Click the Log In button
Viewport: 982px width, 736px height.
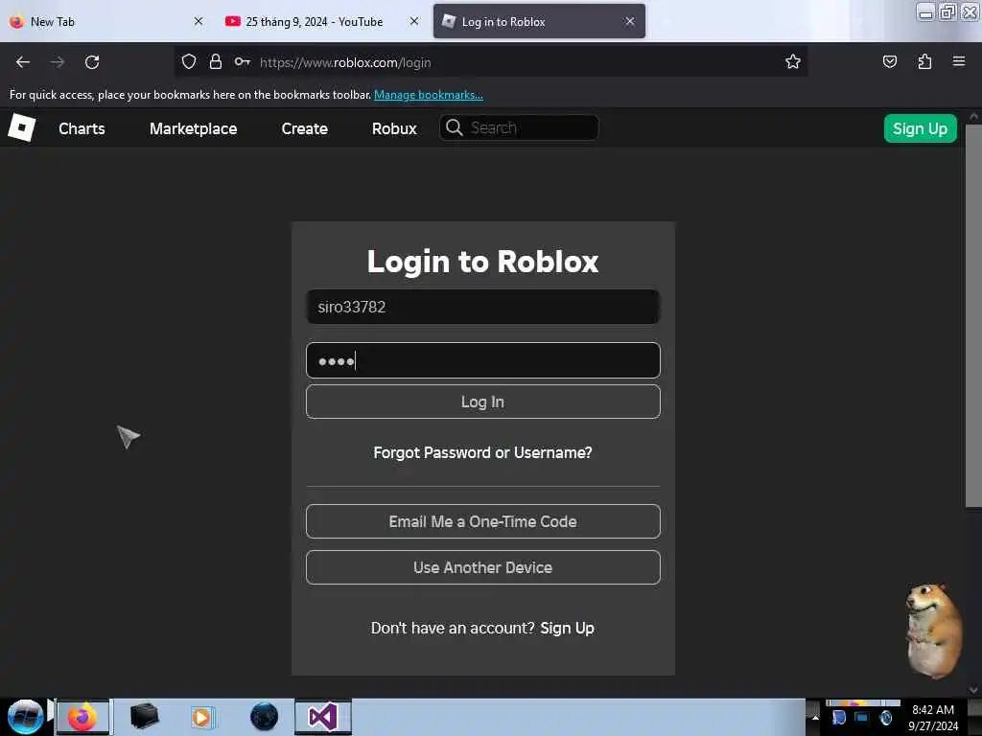(x=483, y=402)
